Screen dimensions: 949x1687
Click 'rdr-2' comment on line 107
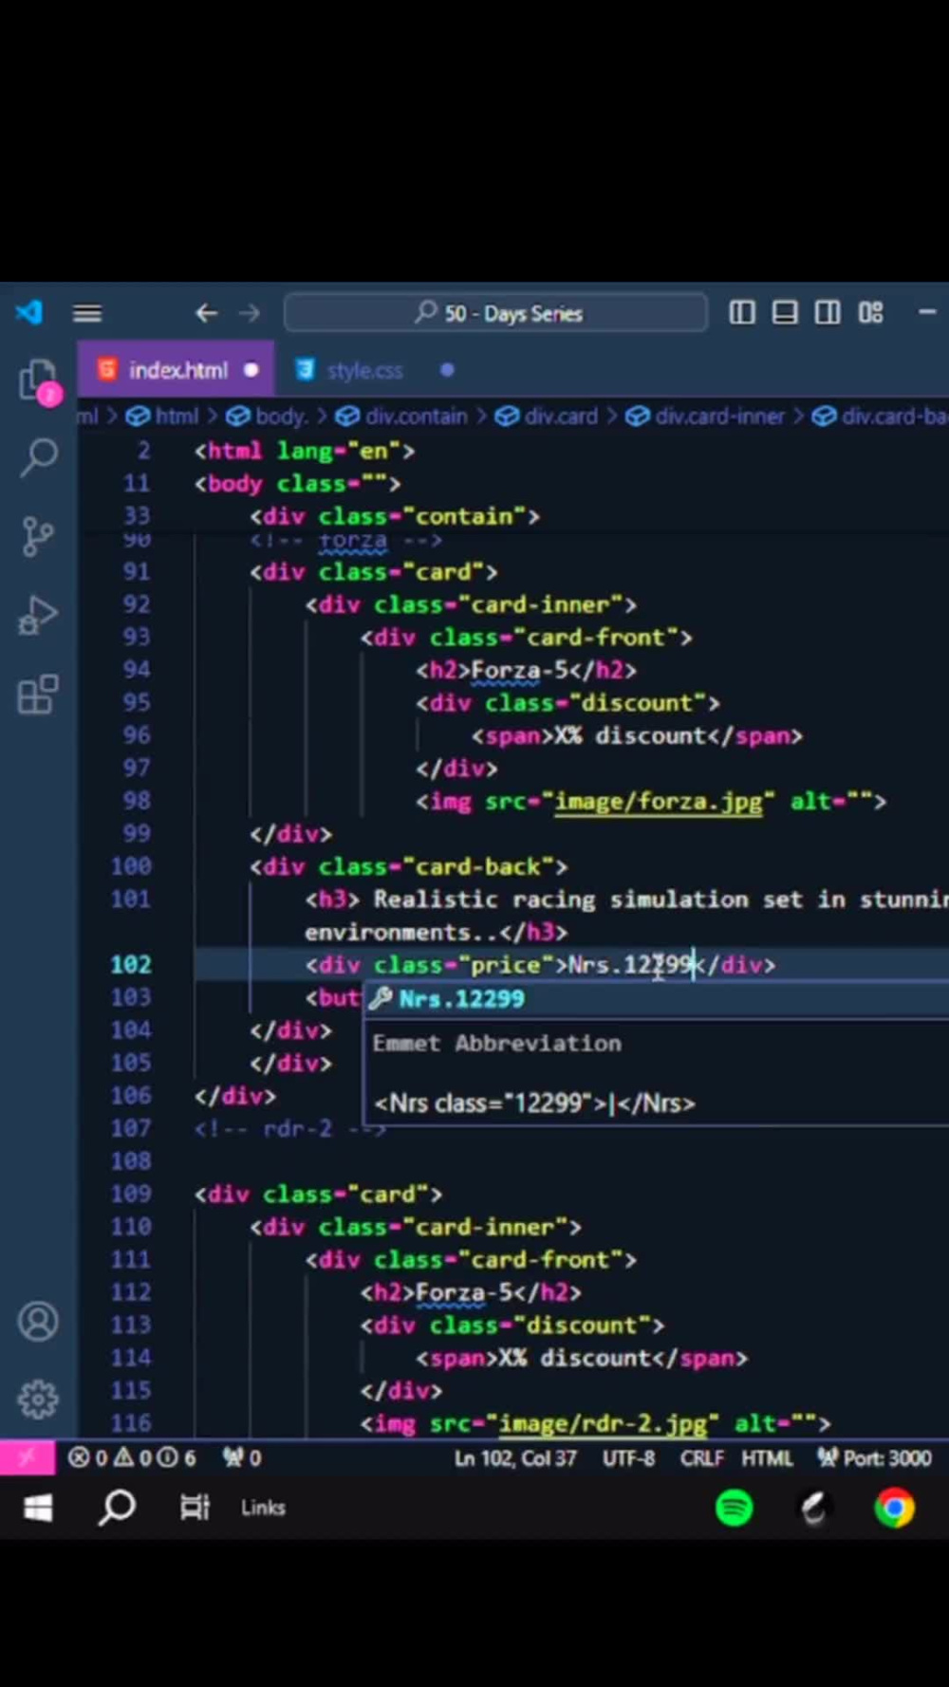click(298, 1128)
